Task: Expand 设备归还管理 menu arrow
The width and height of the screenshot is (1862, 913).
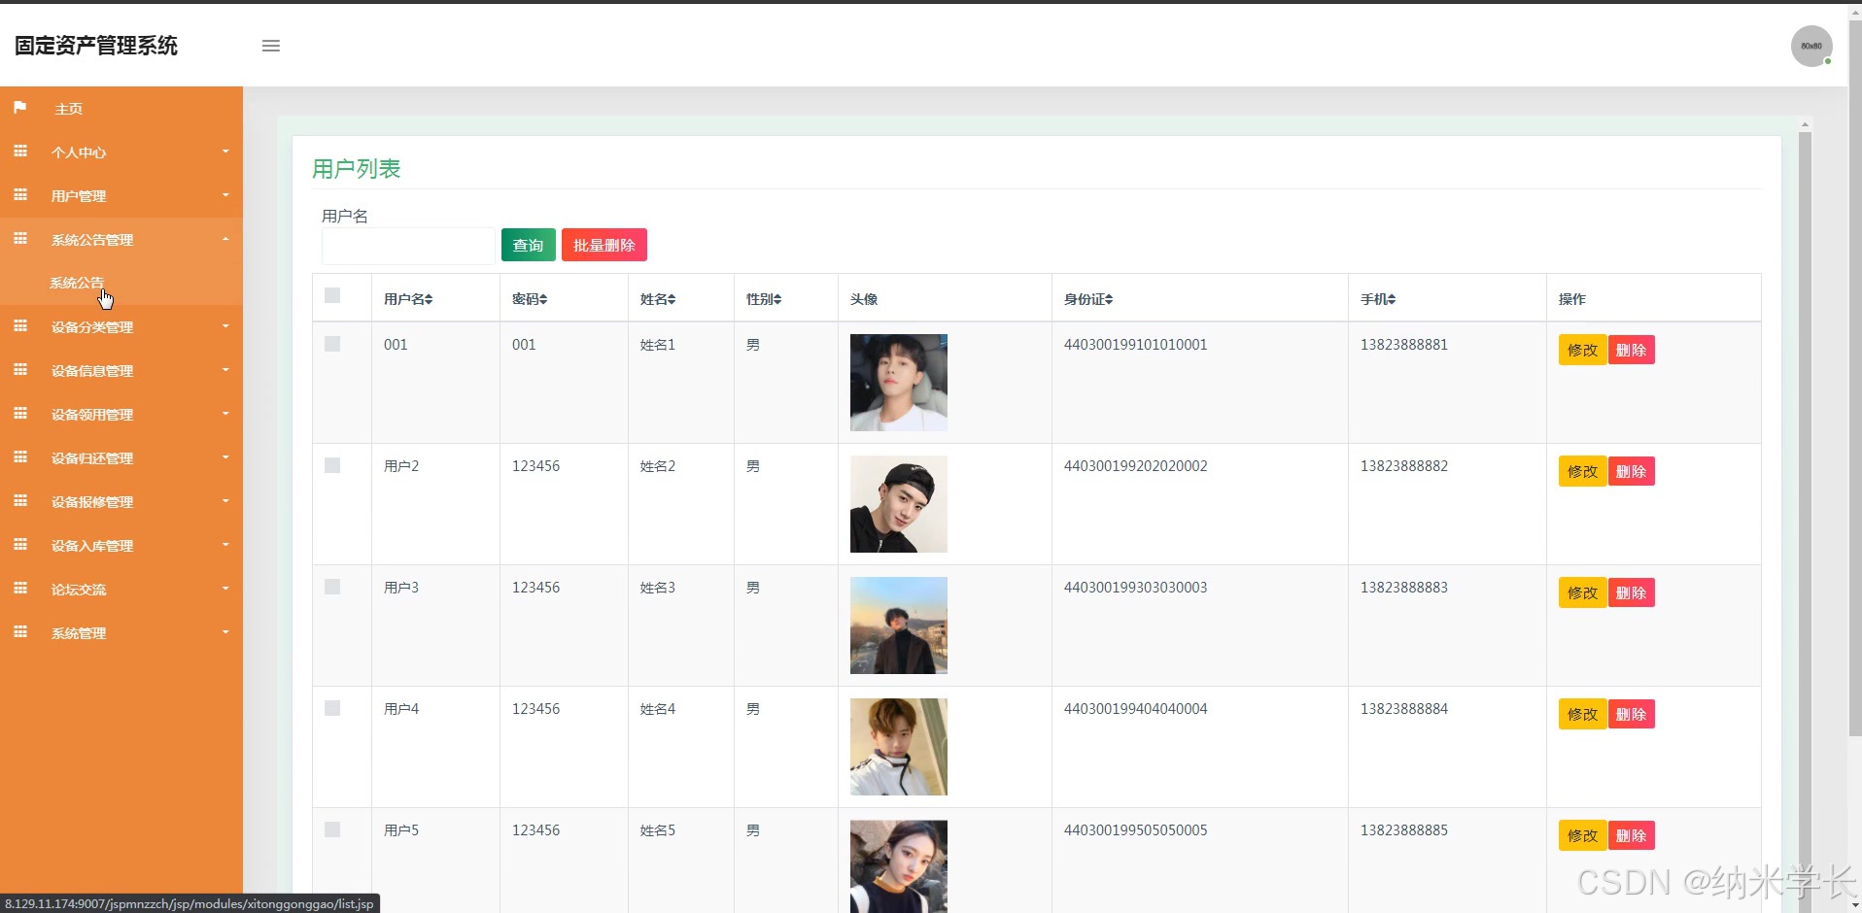Action: pos(225,456)
